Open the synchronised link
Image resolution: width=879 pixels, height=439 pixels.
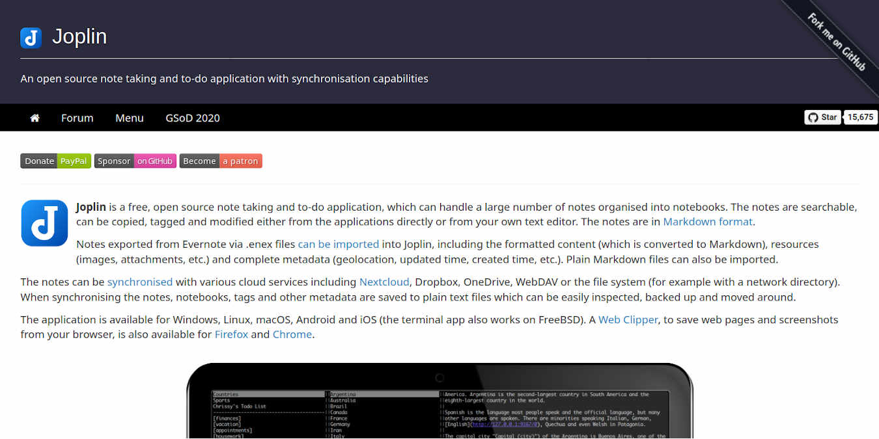coord(140,282)
